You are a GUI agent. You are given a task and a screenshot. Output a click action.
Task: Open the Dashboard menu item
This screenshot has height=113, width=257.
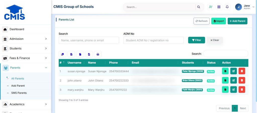26,29
